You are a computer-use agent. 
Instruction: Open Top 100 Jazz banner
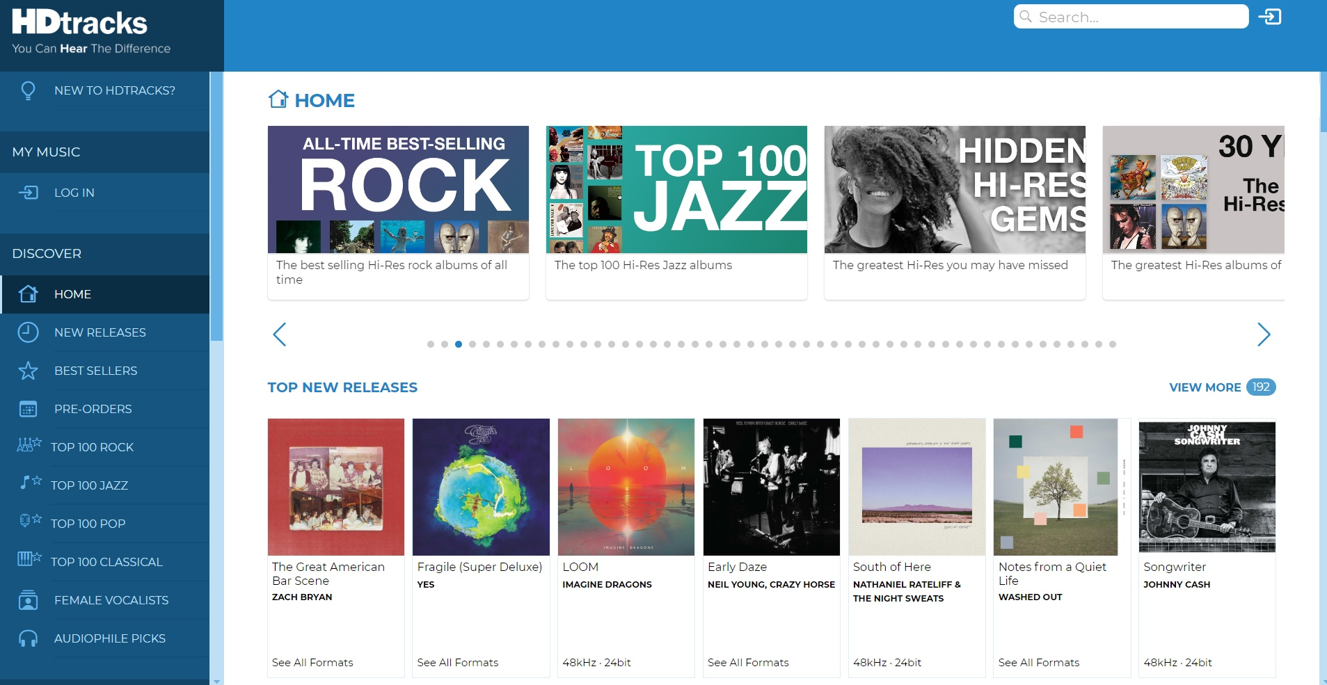(x=676, y=189)
